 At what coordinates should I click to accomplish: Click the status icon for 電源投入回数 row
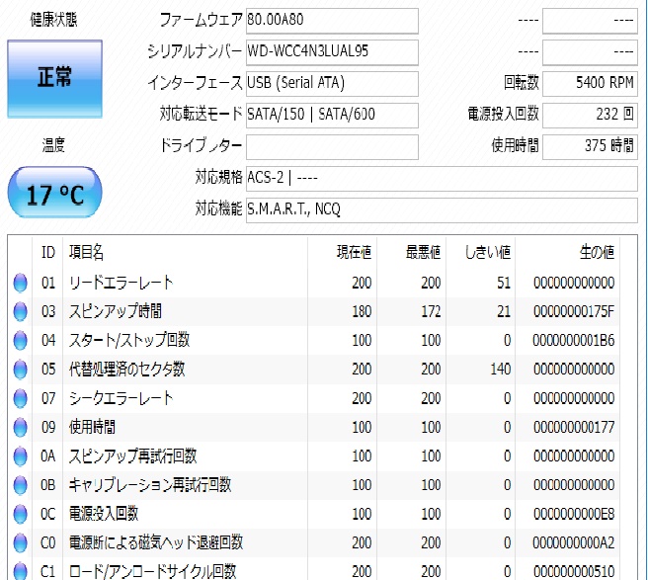pos(21,514)
